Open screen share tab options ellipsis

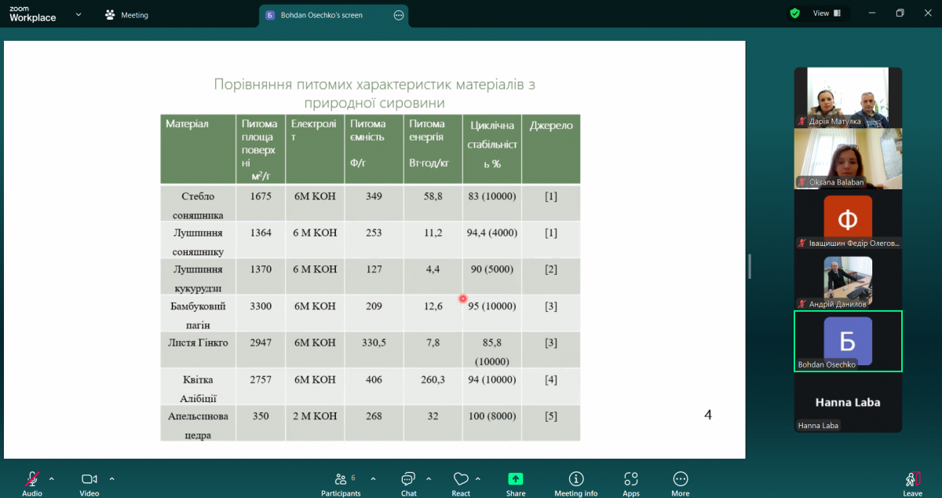(399, 15)
